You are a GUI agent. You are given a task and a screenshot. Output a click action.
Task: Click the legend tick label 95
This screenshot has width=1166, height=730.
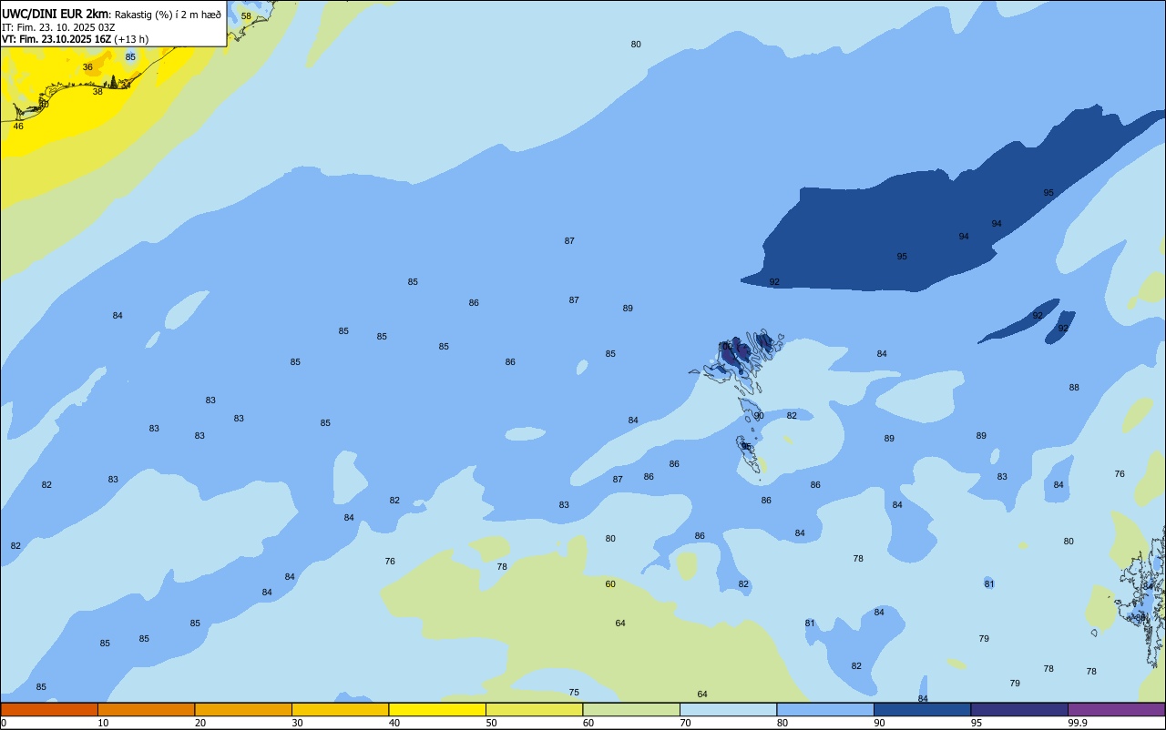click(x=977, y=723)
